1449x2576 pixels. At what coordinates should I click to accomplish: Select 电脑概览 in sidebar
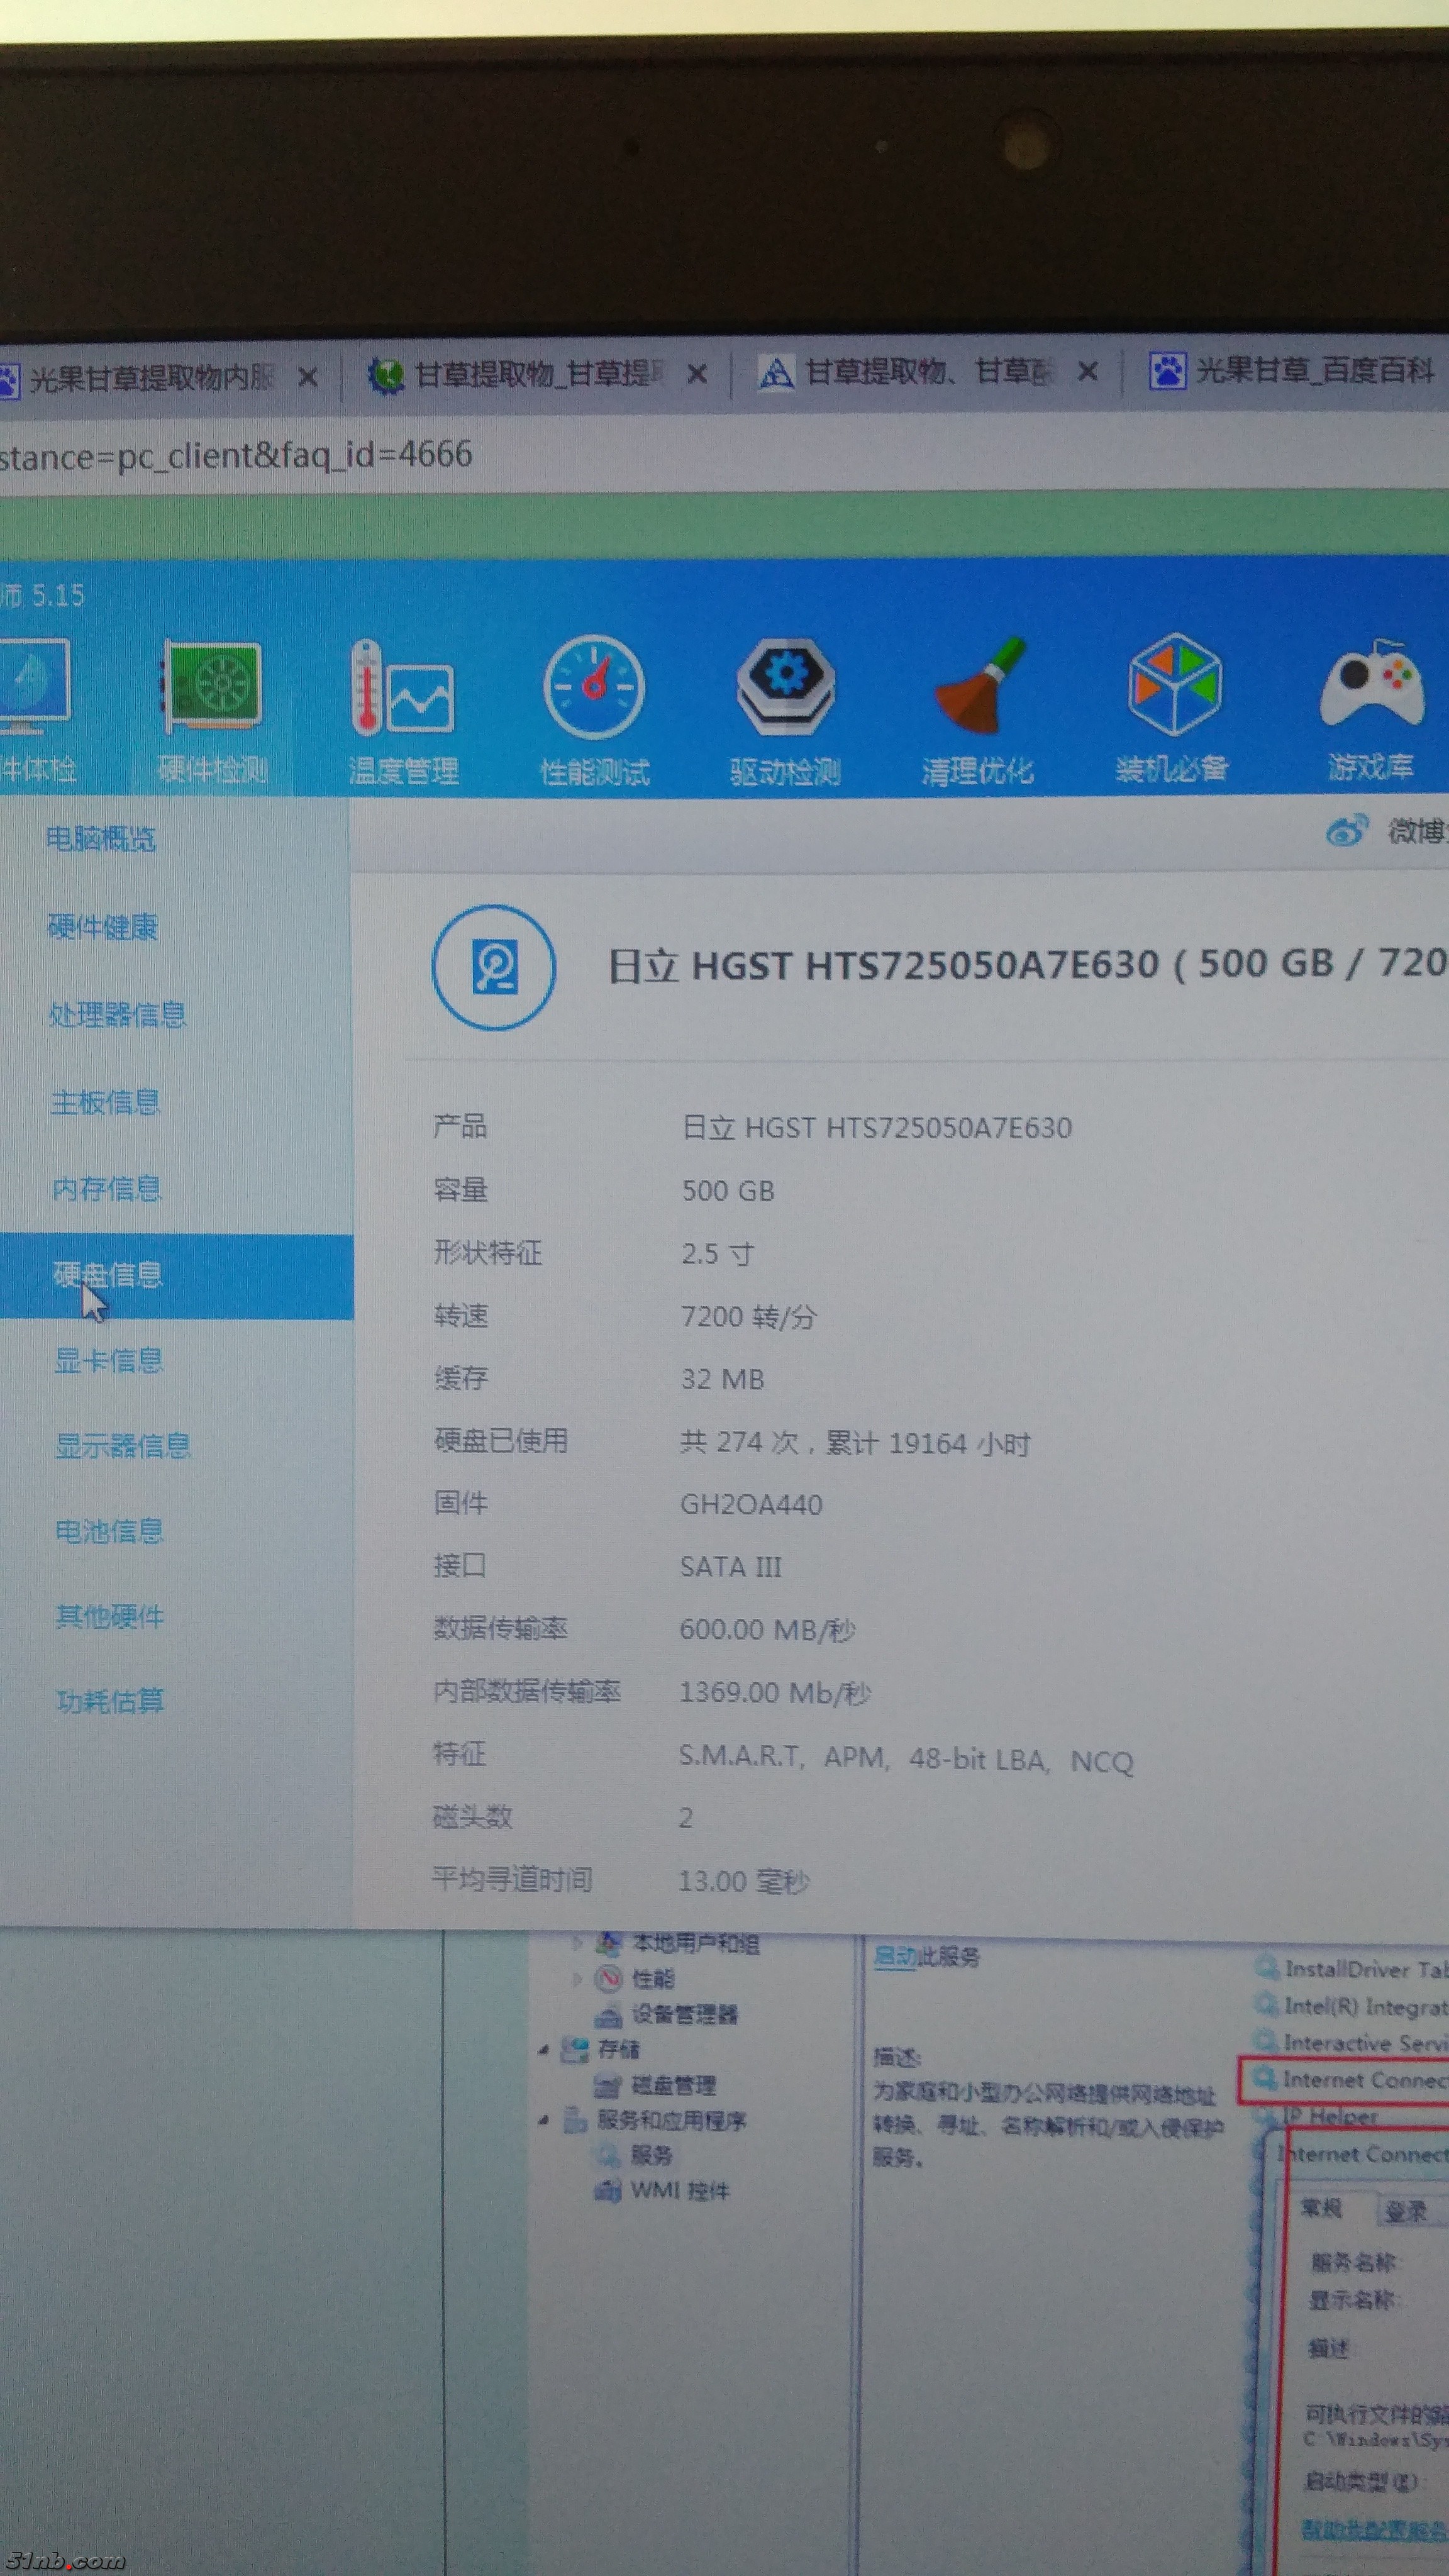(101, 838)
